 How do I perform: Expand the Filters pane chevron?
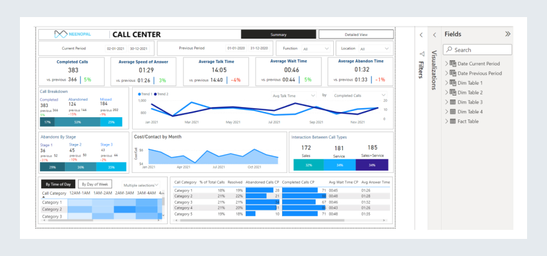(421, 35)
